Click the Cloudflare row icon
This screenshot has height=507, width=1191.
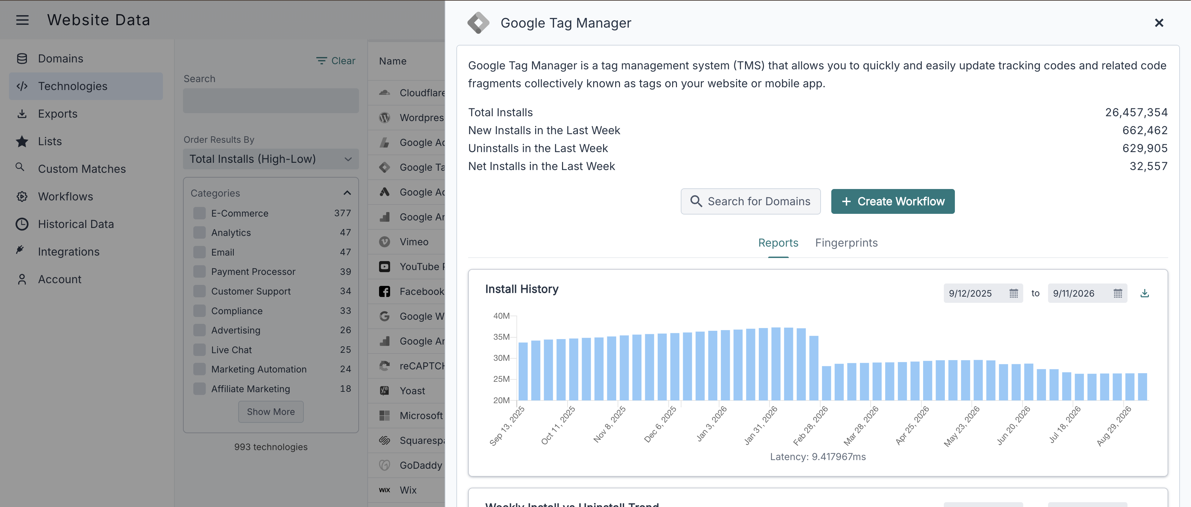click(x=384, y=93)
